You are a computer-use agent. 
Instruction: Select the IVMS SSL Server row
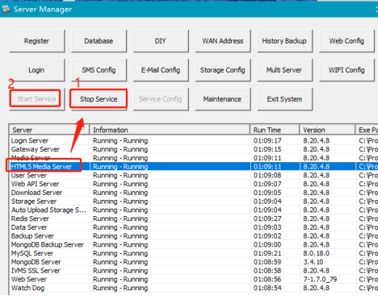pos(194,271)
